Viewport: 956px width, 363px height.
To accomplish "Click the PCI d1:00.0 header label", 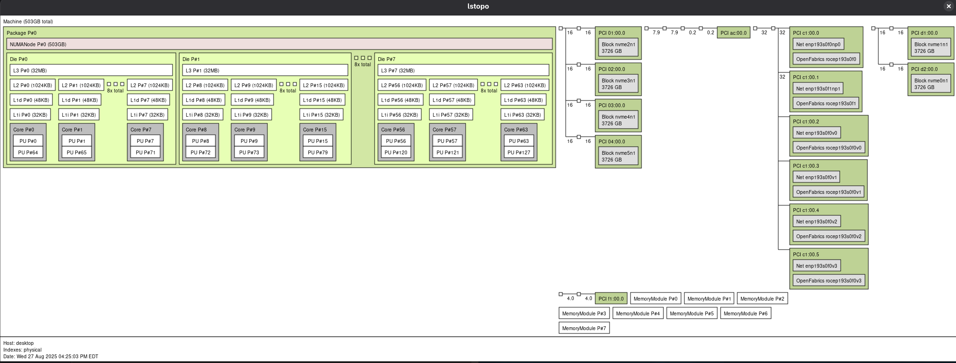I will point(924,33).
